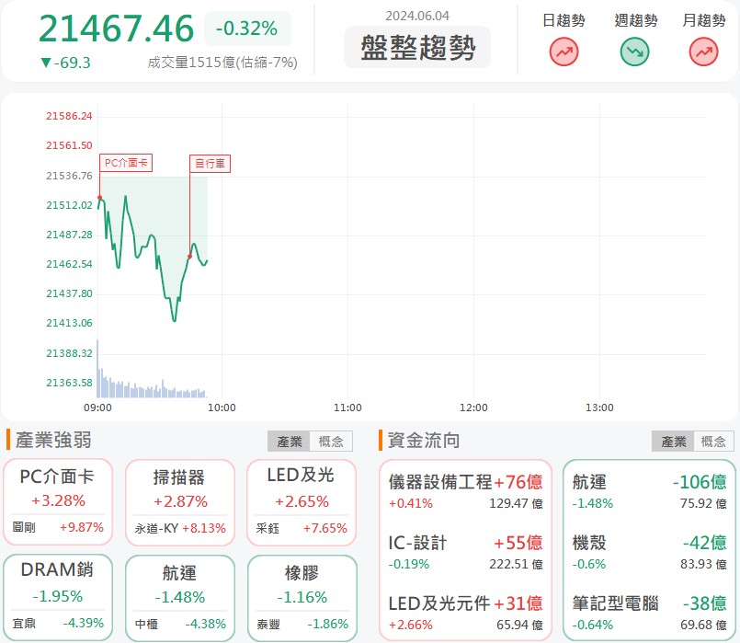Click the 成交量1515億 volume text
The height and width of the screenshot is (643, 740).
pos(222,63)
